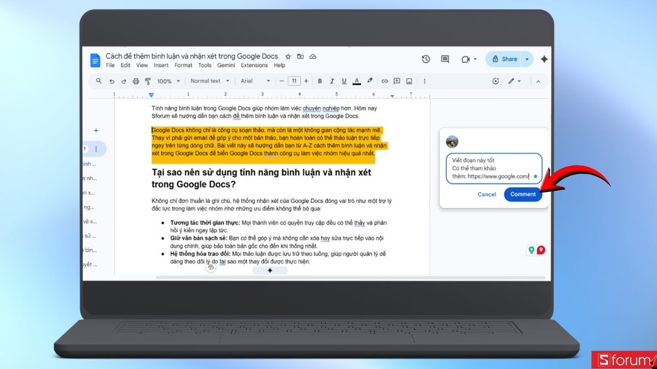Increase font size with plus
Viewport: 657px width, 369px height.
pyautogui.click(x=306, y=81)
